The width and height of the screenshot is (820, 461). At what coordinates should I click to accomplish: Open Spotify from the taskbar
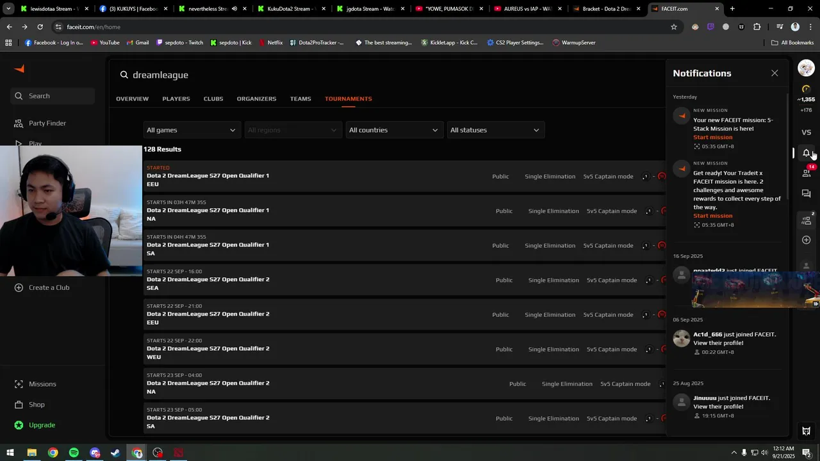pos(74,453)
